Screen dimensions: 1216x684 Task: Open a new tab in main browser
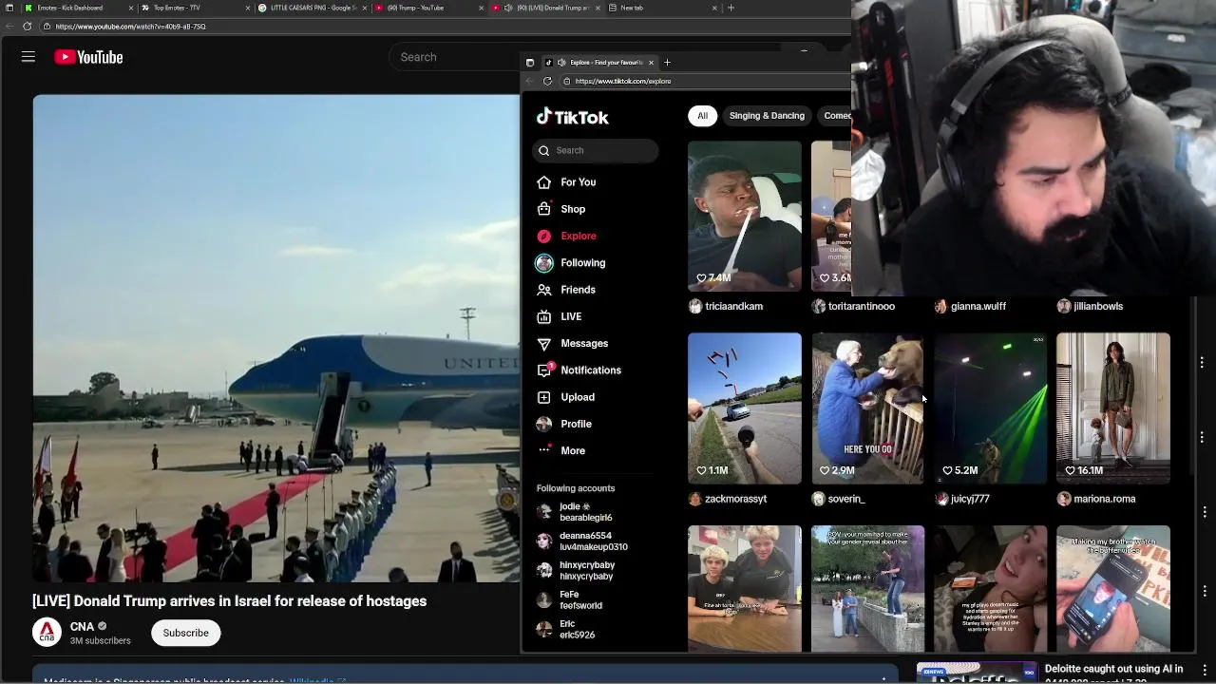tap(731, 8)
